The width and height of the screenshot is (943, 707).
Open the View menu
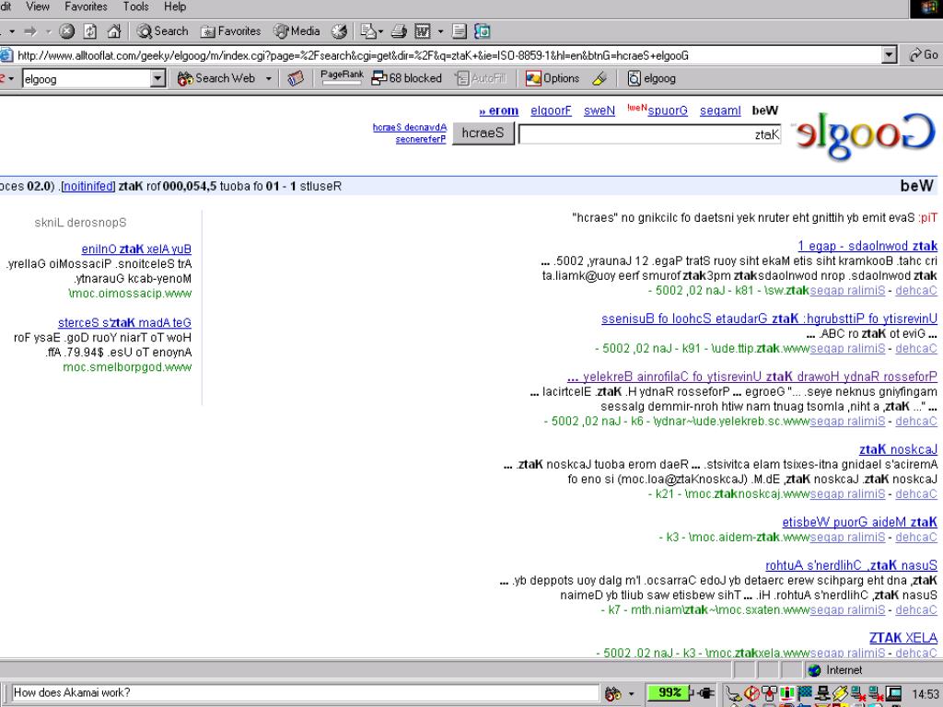tap(37, 6)
